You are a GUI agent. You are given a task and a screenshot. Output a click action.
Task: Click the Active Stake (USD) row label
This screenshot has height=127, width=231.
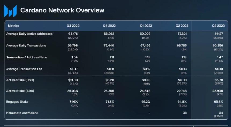click(x=20, y=80)
